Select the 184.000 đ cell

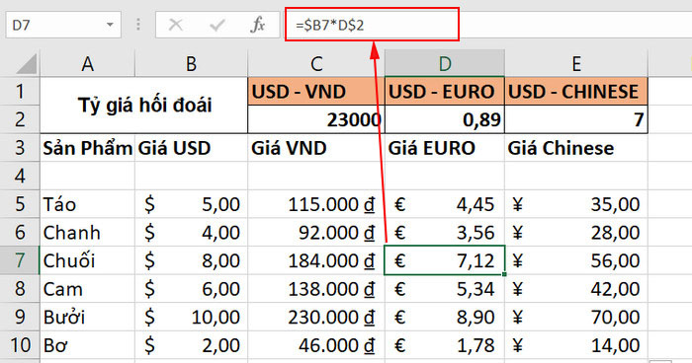(316, 260)
